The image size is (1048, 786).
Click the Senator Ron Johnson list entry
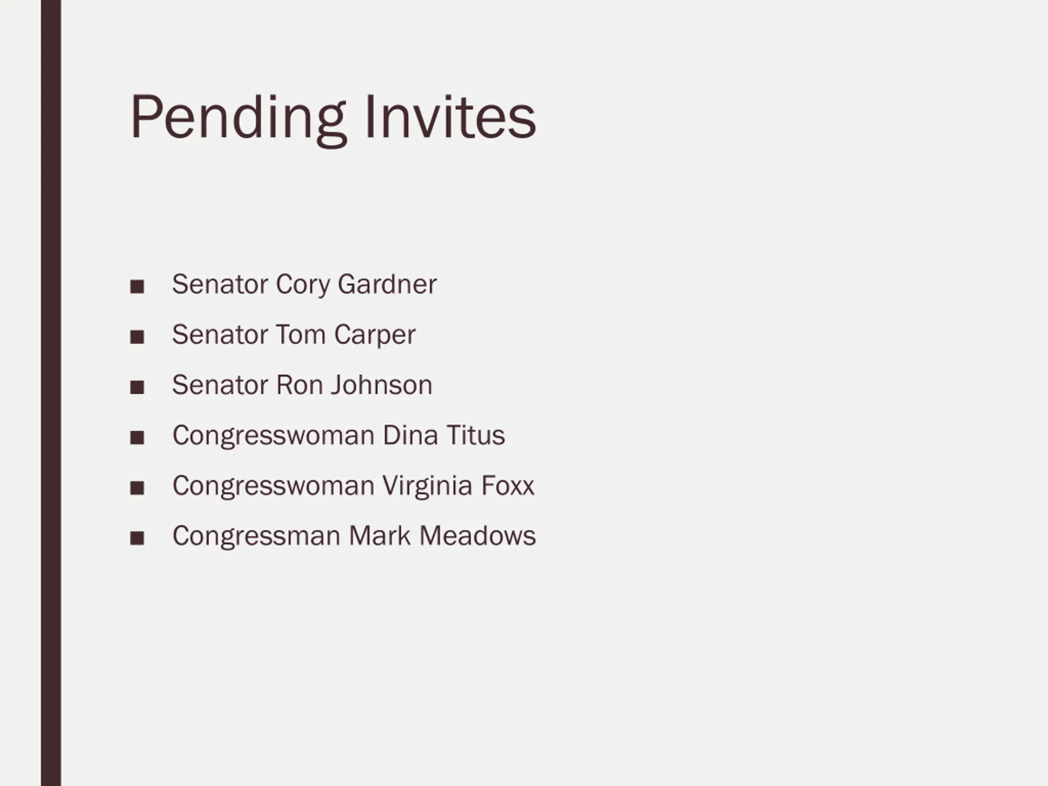pyautogui.click(x=302, y=385)
